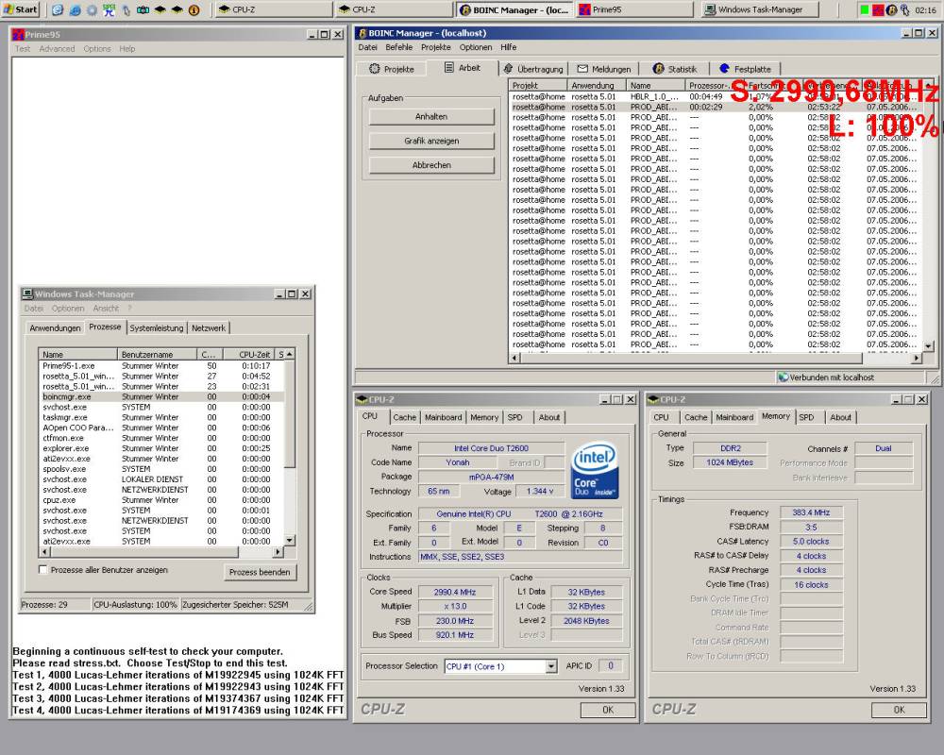Click the gray gear quick launch icon

(93, 10)
